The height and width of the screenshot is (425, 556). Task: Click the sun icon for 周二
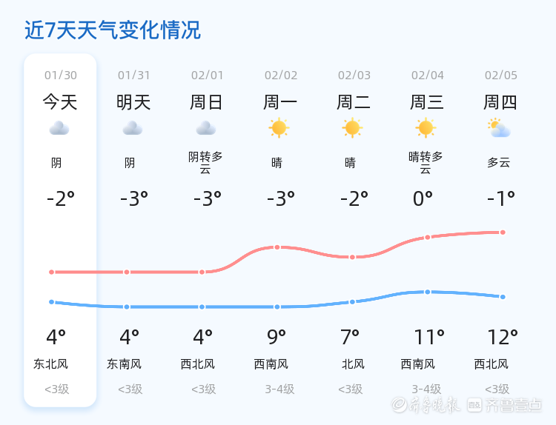pos(352,128)
